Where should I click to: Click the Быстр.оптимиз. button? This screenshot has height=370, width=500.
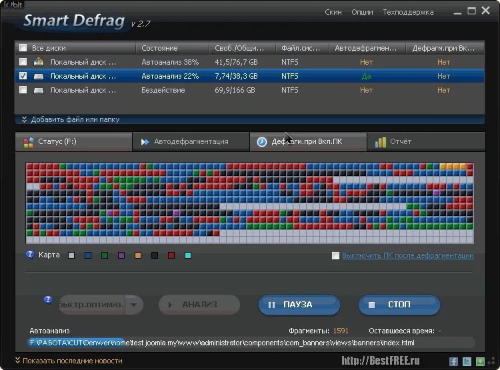[x=92, y=305]
